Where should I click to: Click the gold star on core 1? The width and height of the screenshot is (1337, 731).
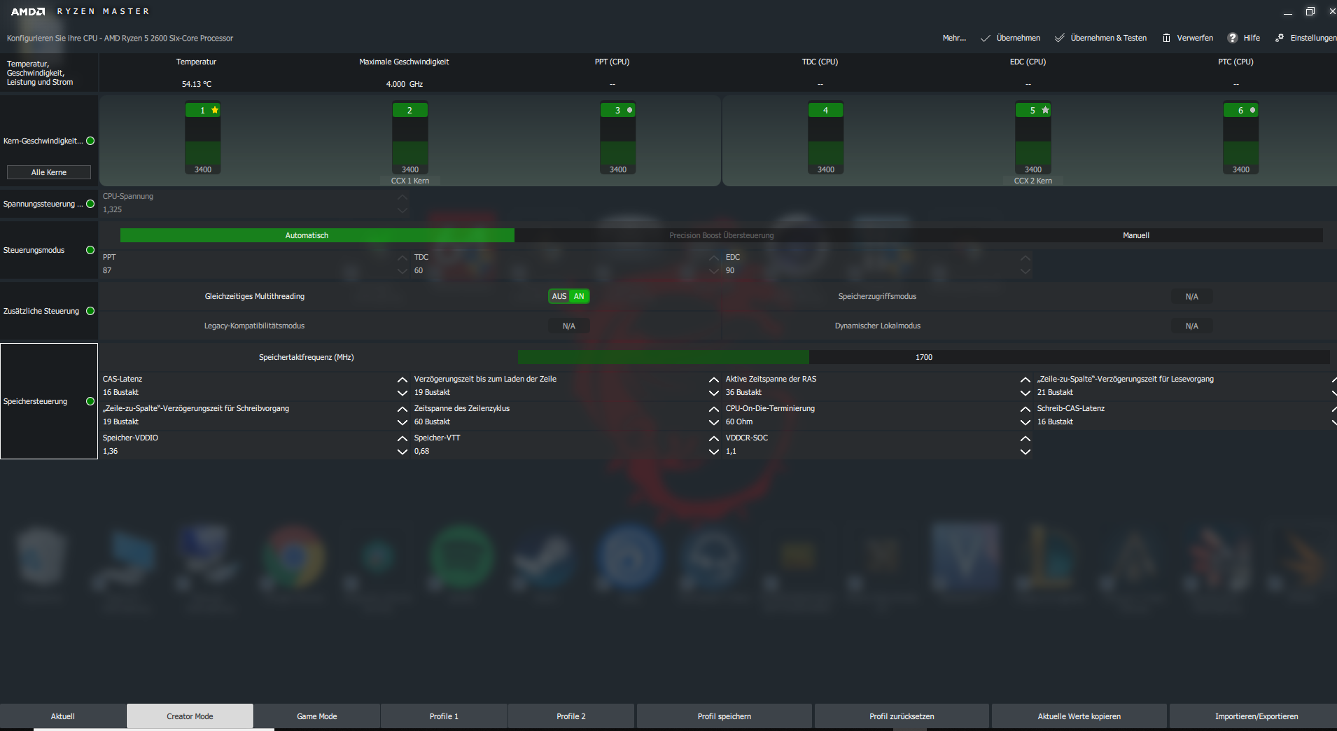(x=215, y=110)
